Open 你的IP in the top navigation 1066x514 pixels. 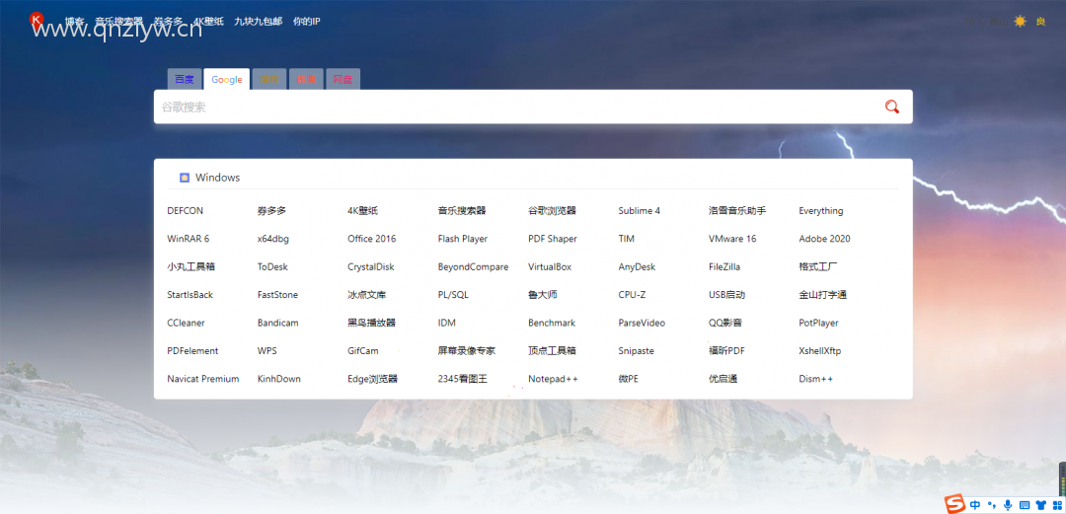(x=307, y=22)
